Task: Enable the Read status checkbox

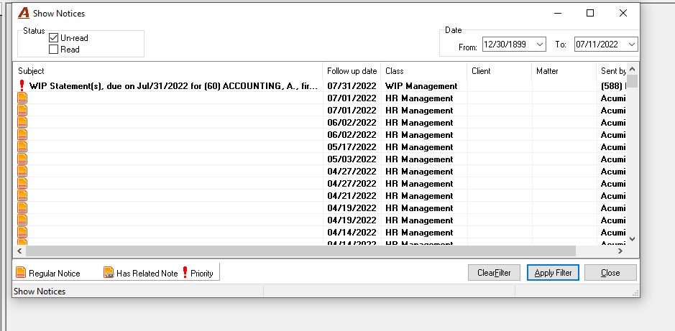Action: (x=53, y=50)
